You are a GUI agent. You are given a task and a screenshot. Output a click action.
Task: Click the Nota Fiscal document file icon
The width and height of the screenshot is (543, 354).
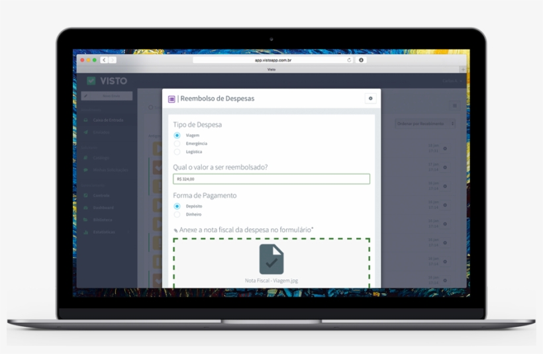pyautogui.click(x=271, y=259)
